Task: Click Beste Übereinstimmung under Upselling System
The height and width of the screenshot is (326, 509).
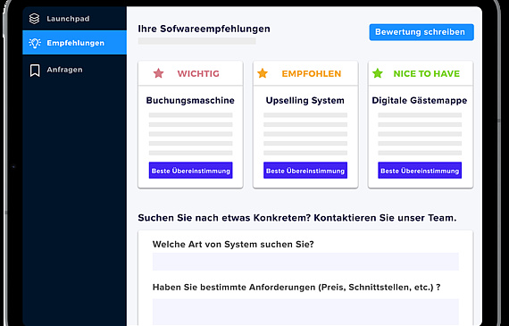Action: [x=305, y=171]
